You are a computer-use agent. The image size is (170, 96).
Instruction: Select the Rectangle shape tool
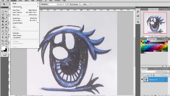click(6, 37)
